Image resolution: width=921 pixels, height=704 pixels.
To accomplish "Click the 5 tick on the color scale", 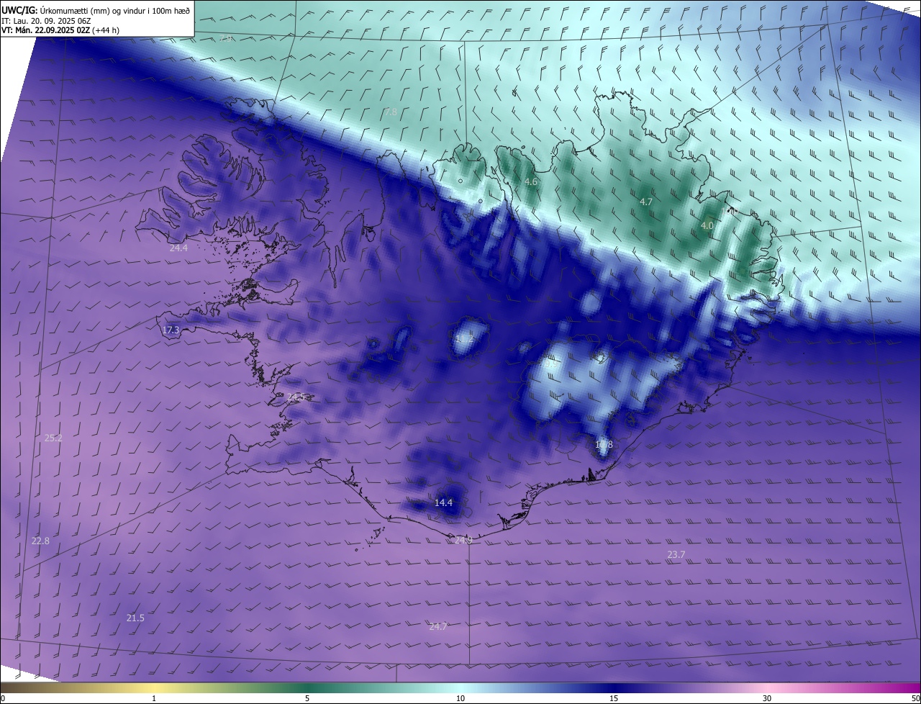I will [307, 698].
